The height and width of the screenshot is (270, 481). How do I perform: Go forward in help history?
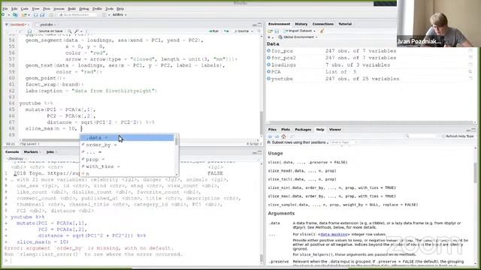pyautogui.click(x=277, y=136)
